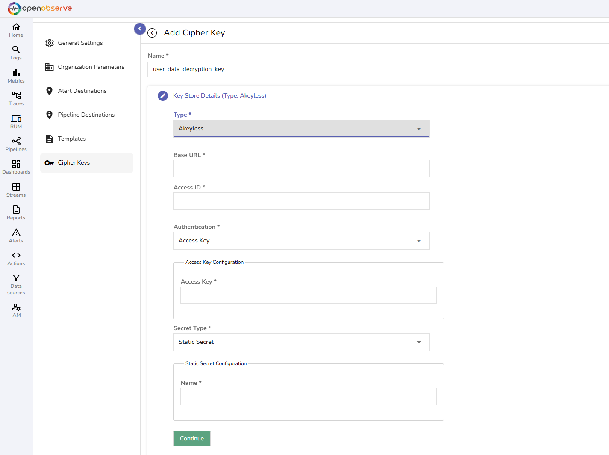Open General Settings menu item
Image resolution: width=609 pixels, height=455 pixels.
coord(80,43)
